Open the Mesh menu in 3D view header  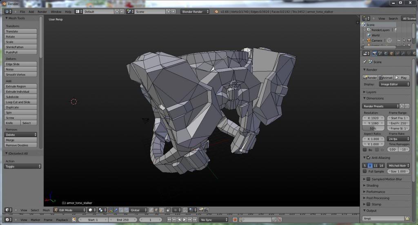[47, 210]
